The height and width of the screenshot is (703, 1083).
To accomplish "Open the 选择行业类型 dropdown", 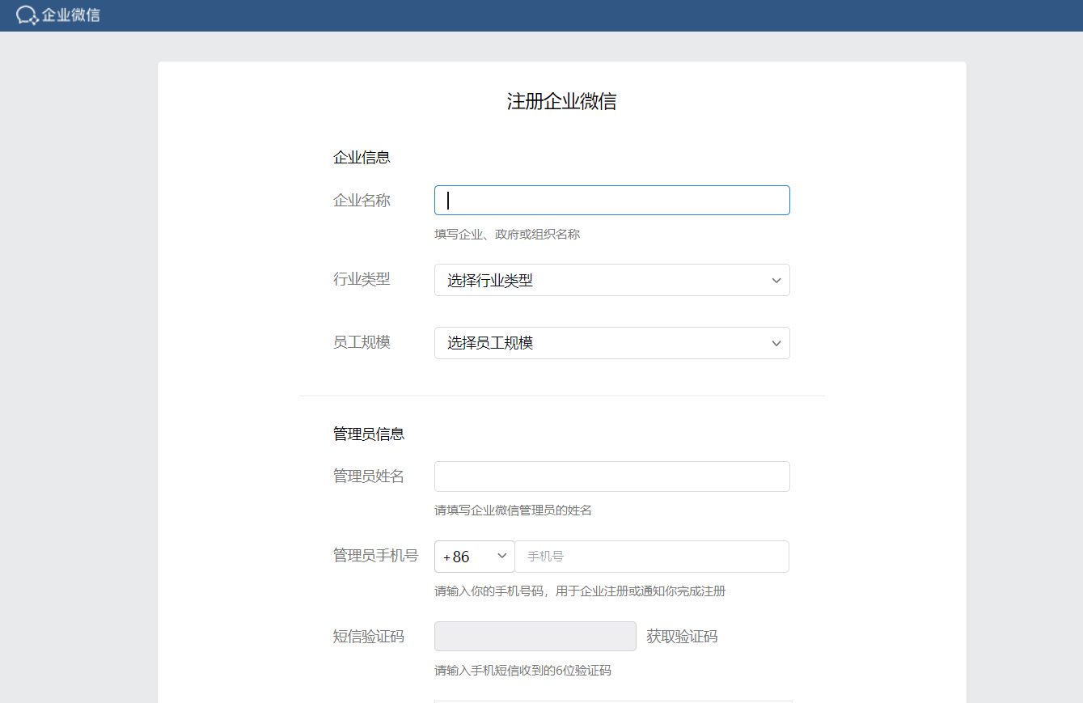I will point(611,280).
